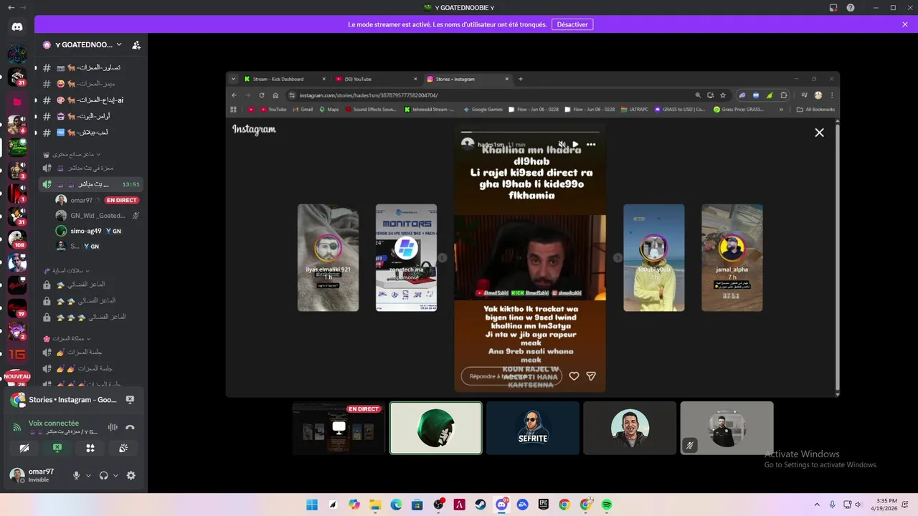918x516 pixels.
Task: Open Discord help question mark icon
Action: (x=851, y=7)
